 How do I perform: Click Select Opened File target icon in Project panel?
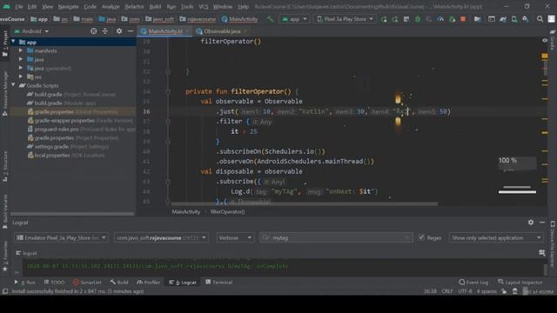pyautogui.click(x=93, y=31)
